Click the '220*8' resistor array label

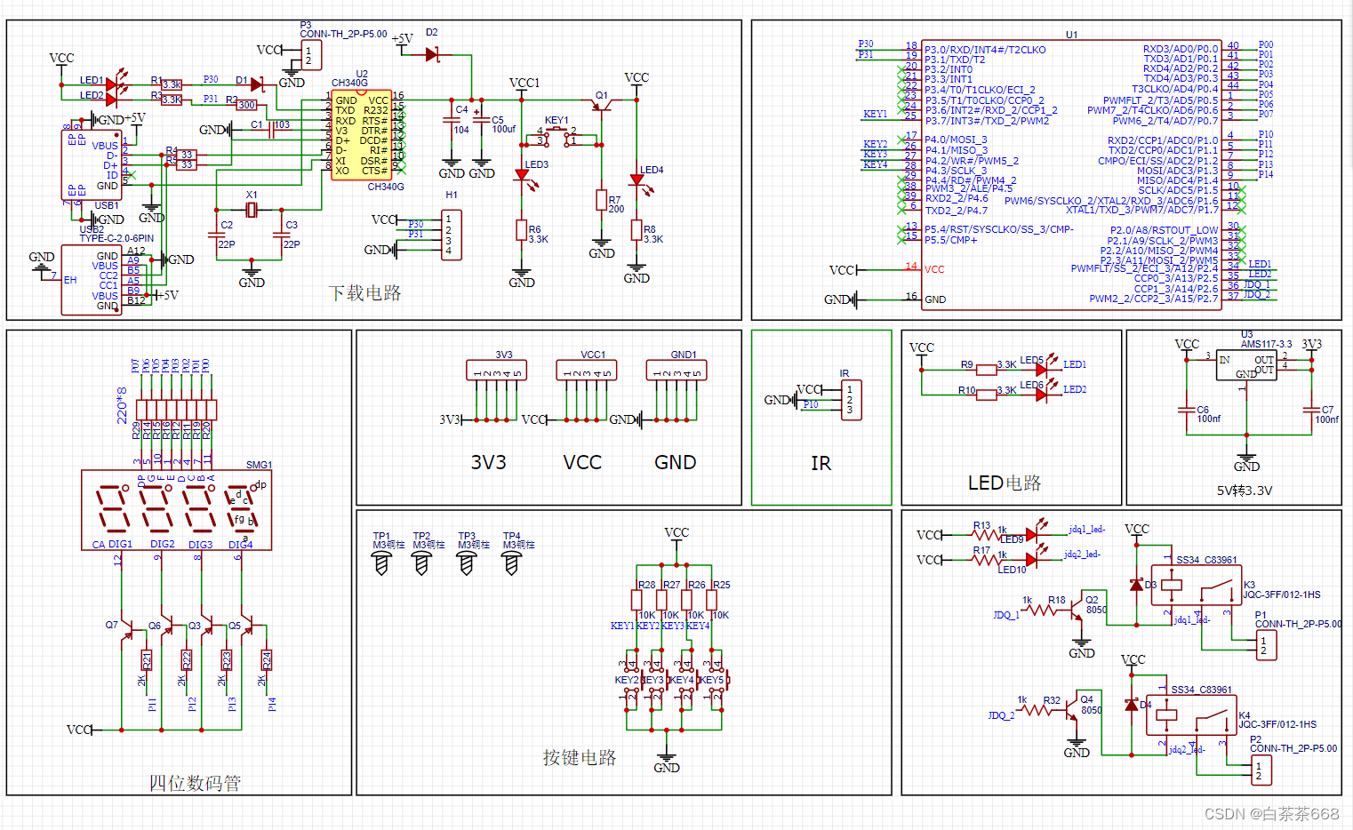point(123,405)
